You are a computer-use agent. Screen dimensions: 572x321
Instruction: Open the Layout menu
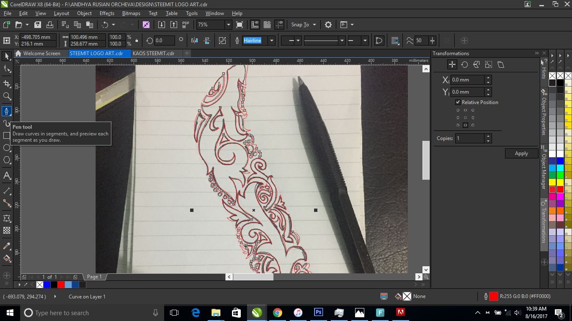pyautogui.click(x=62, y=13)
